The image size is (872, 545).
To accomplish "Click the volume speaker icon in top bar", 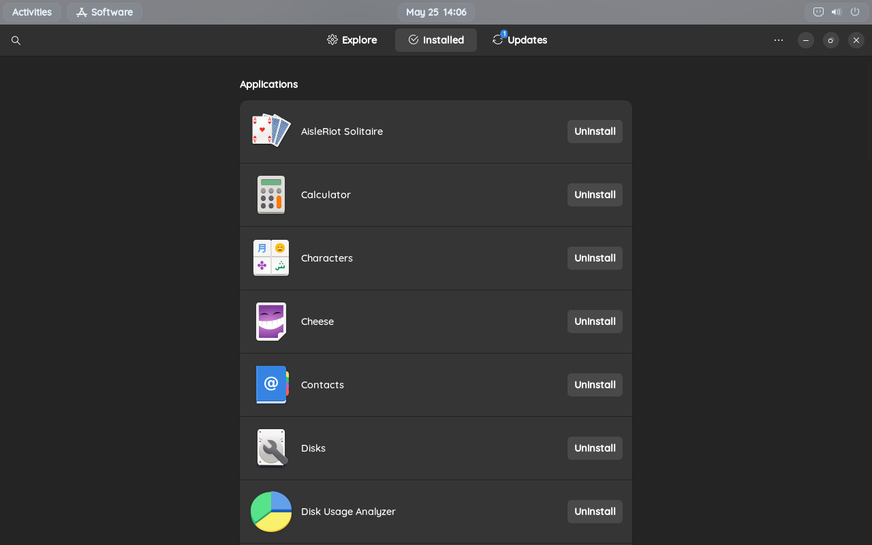I will (x=837, y=12).
